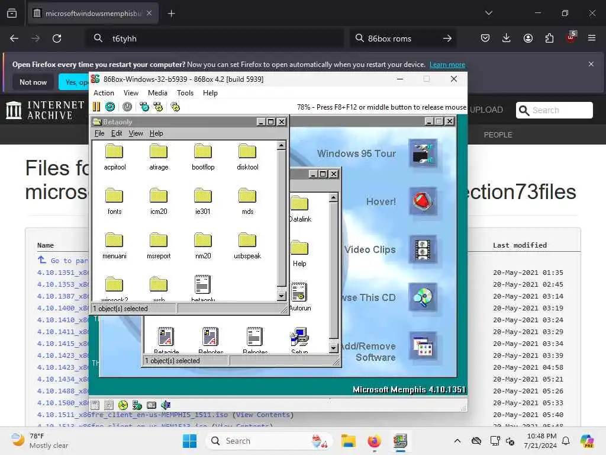Screen dimensions: 606x455
Task: Click the hard disk status bar icon
Action: coord(151,405)
